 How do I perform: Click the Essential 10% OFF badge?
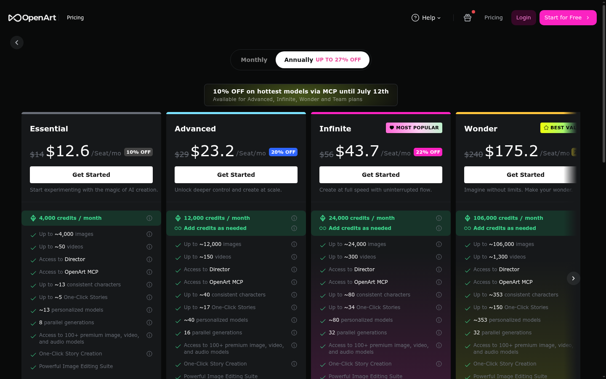click(138, 152)
